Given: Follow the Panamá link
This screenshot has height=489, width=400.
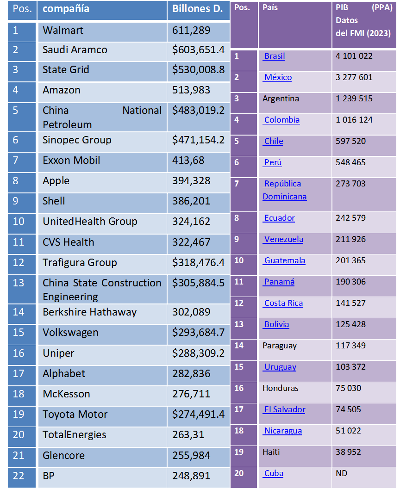Looking at the screenshot, I should click(x=279, y=282).
